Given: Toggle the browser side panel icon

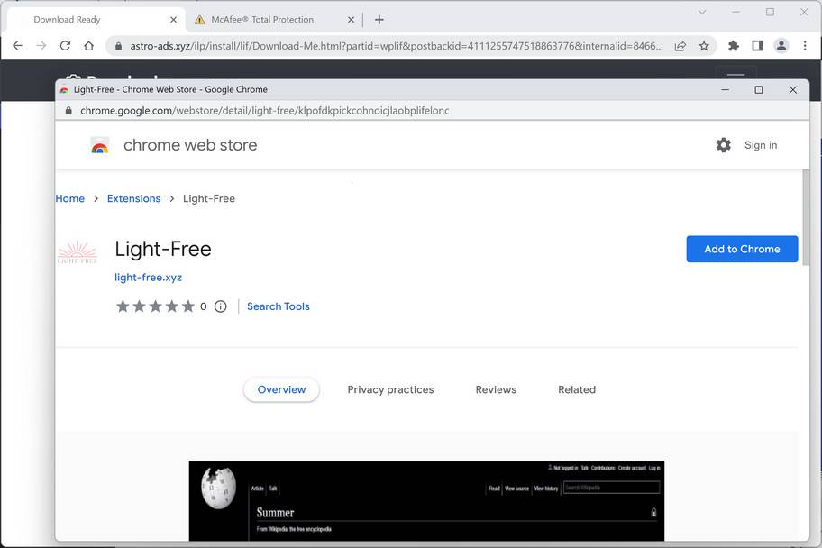Looking at the screenshot, I should tap(757, 46).
